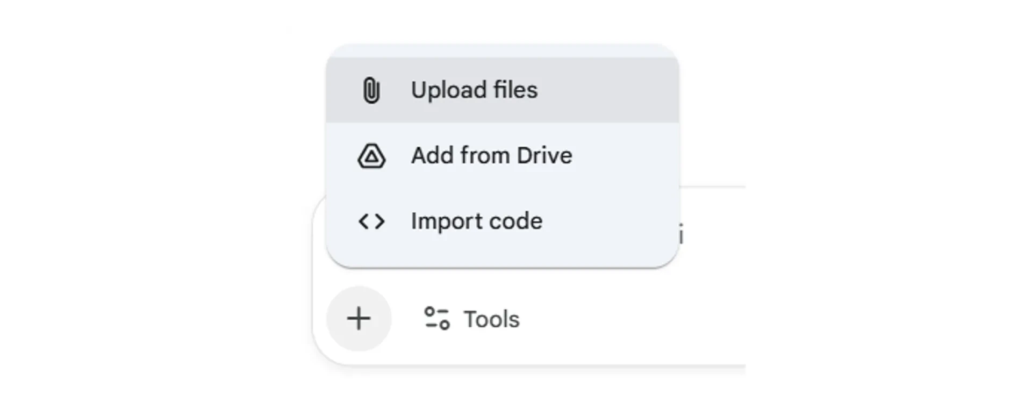Click the angle-bracket Import code symbol
The height and width of the screenshot is (416, 1032).
coord(371,221)
